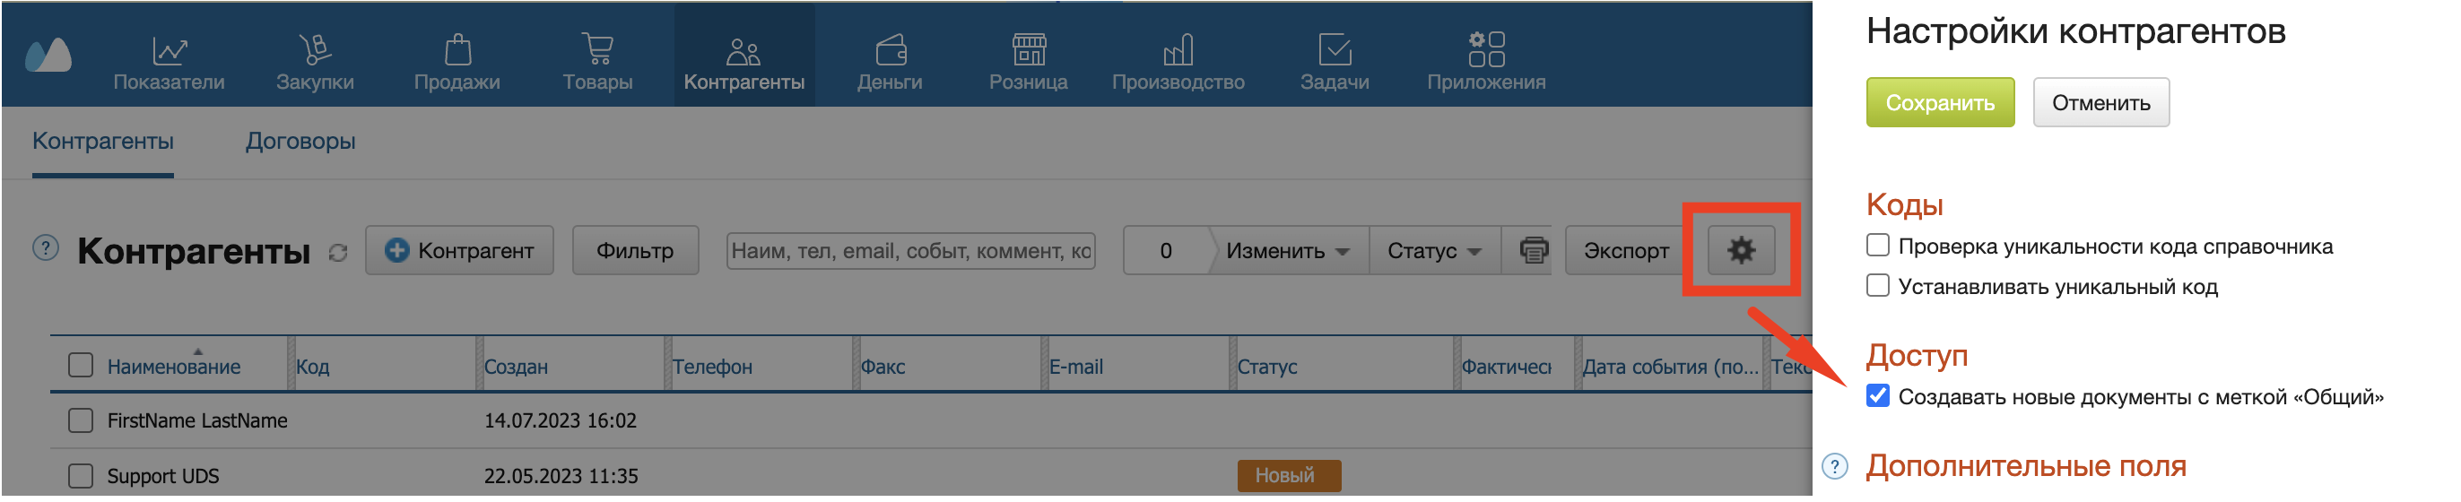The width and height of the screenshot is (2461, 502).
Task: Click the 22.05.2023 11:35 date cell
Action: pos(561,476)
